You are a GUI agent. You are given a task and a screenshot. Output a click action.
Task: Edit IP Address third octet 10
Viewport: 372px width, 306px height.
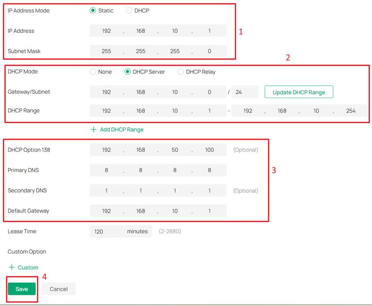175,31
